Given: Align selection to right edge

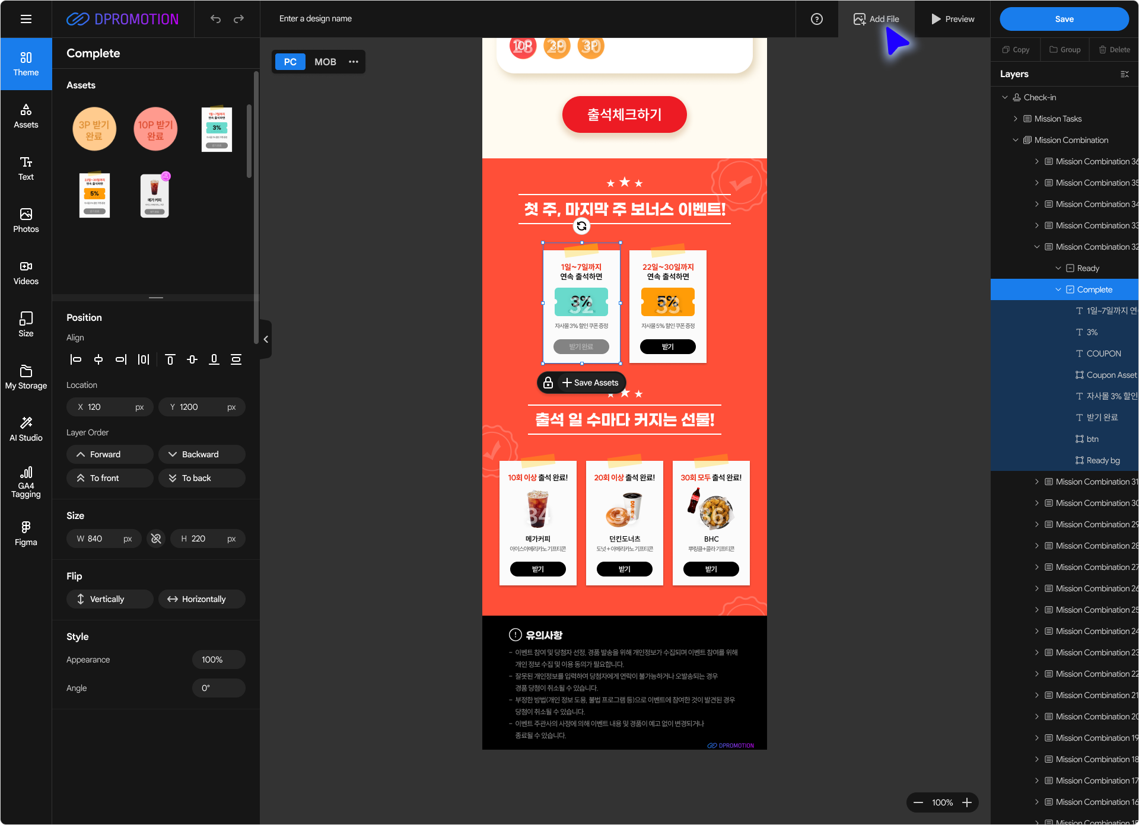Looking at the screenshot, I should tap(121, 359).
